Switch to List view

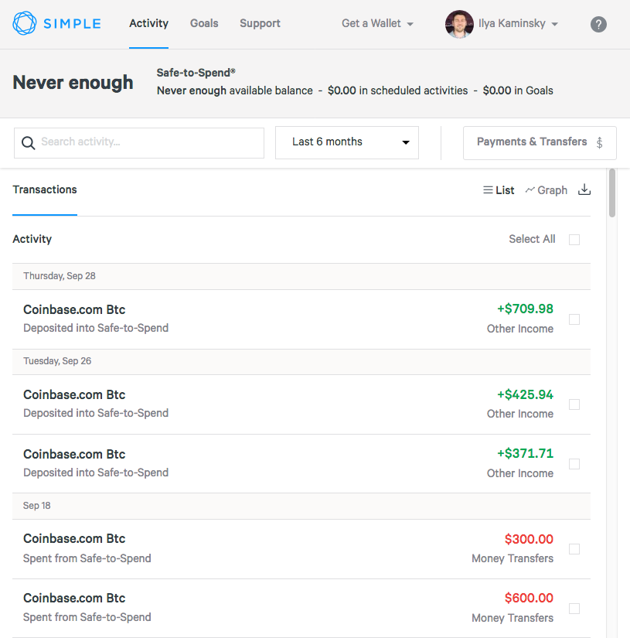point(499,190)
